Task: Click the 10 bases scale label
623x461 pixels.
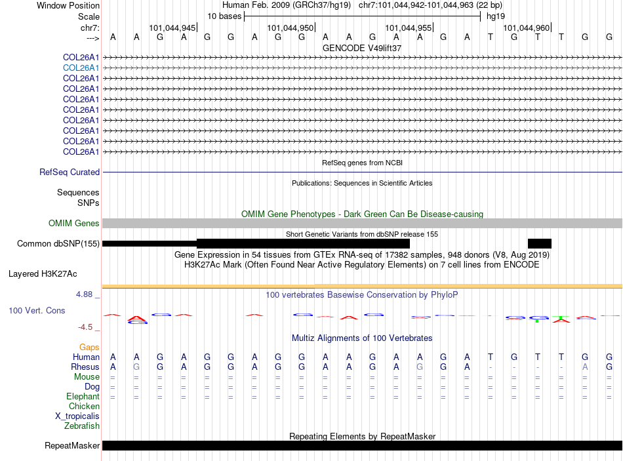Action: pyautogui.click(x=224, y=16)
